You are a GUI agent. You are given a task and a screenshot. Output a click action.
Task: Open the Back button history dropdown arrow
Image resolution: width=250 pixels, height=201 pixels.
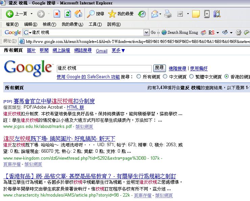[31, 14]
